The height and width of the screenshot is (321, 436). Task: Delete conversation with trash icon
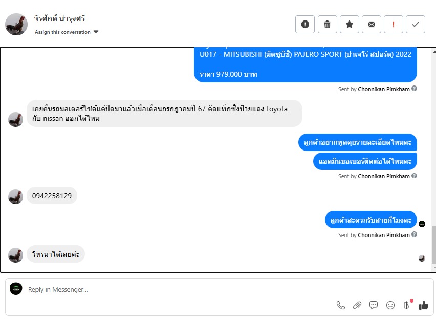pos(327,25)
